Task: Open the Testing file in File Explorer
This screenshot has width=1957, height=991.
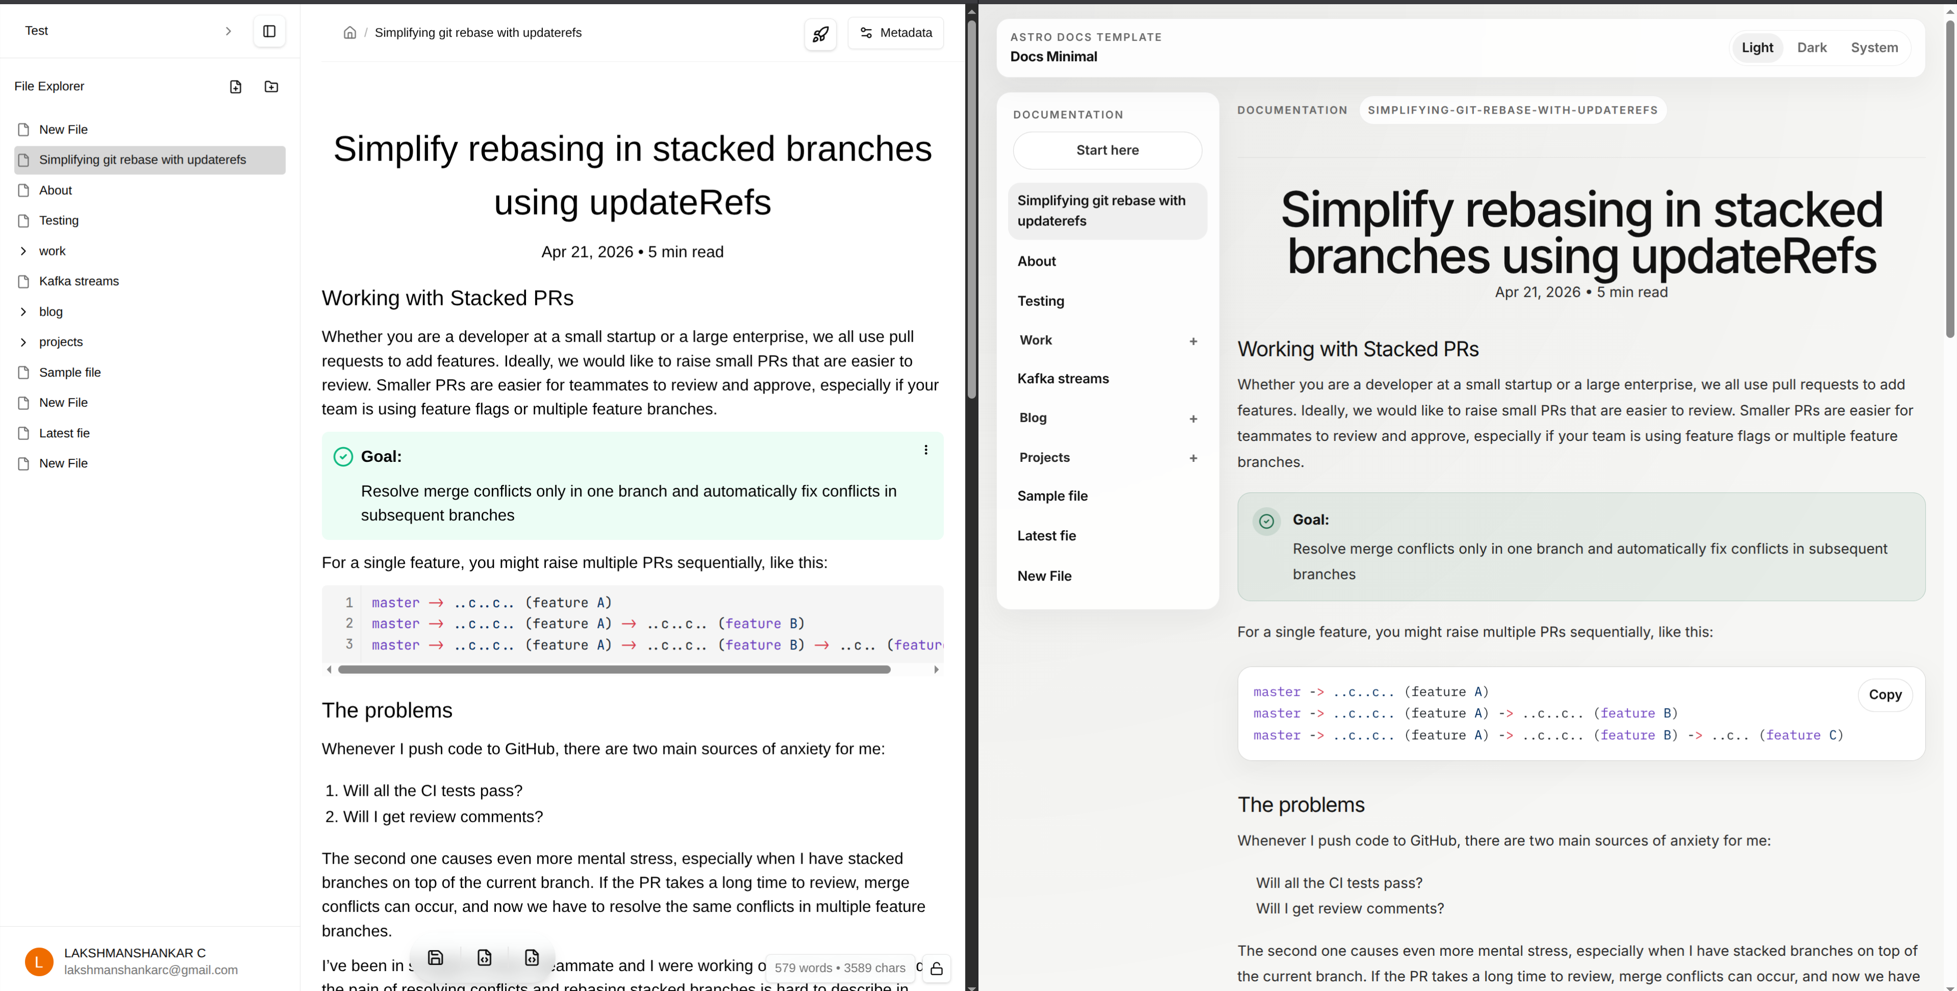Action: point(59,220)
